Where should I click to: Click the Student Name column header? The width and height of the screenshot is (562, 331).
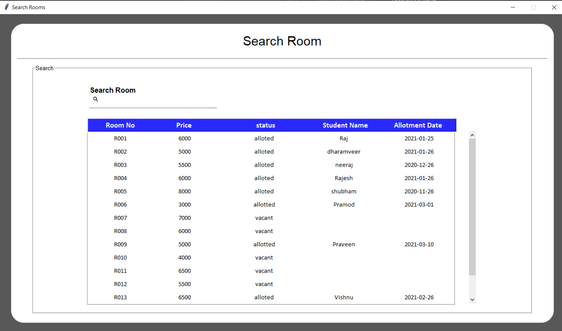click(345, 125)
